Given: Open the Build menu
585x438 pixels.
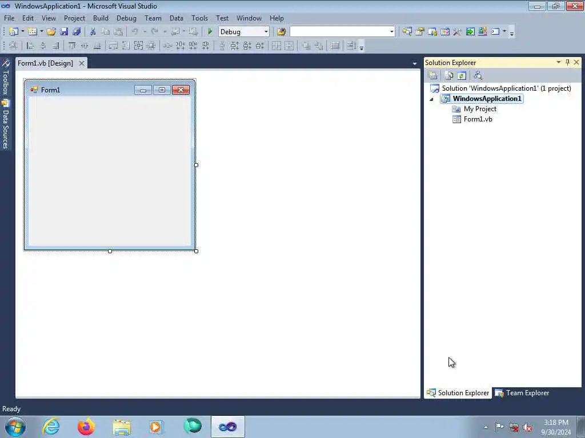Looking at the screenshot, I should [x=101, y=18].
